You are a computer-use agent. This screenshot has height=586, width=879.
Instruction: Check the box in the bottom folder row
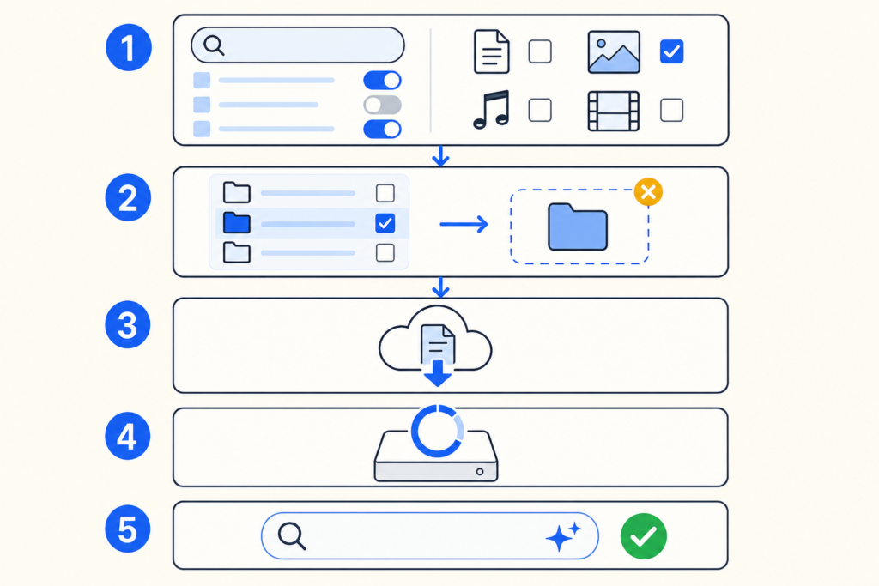tap(385, 252)
